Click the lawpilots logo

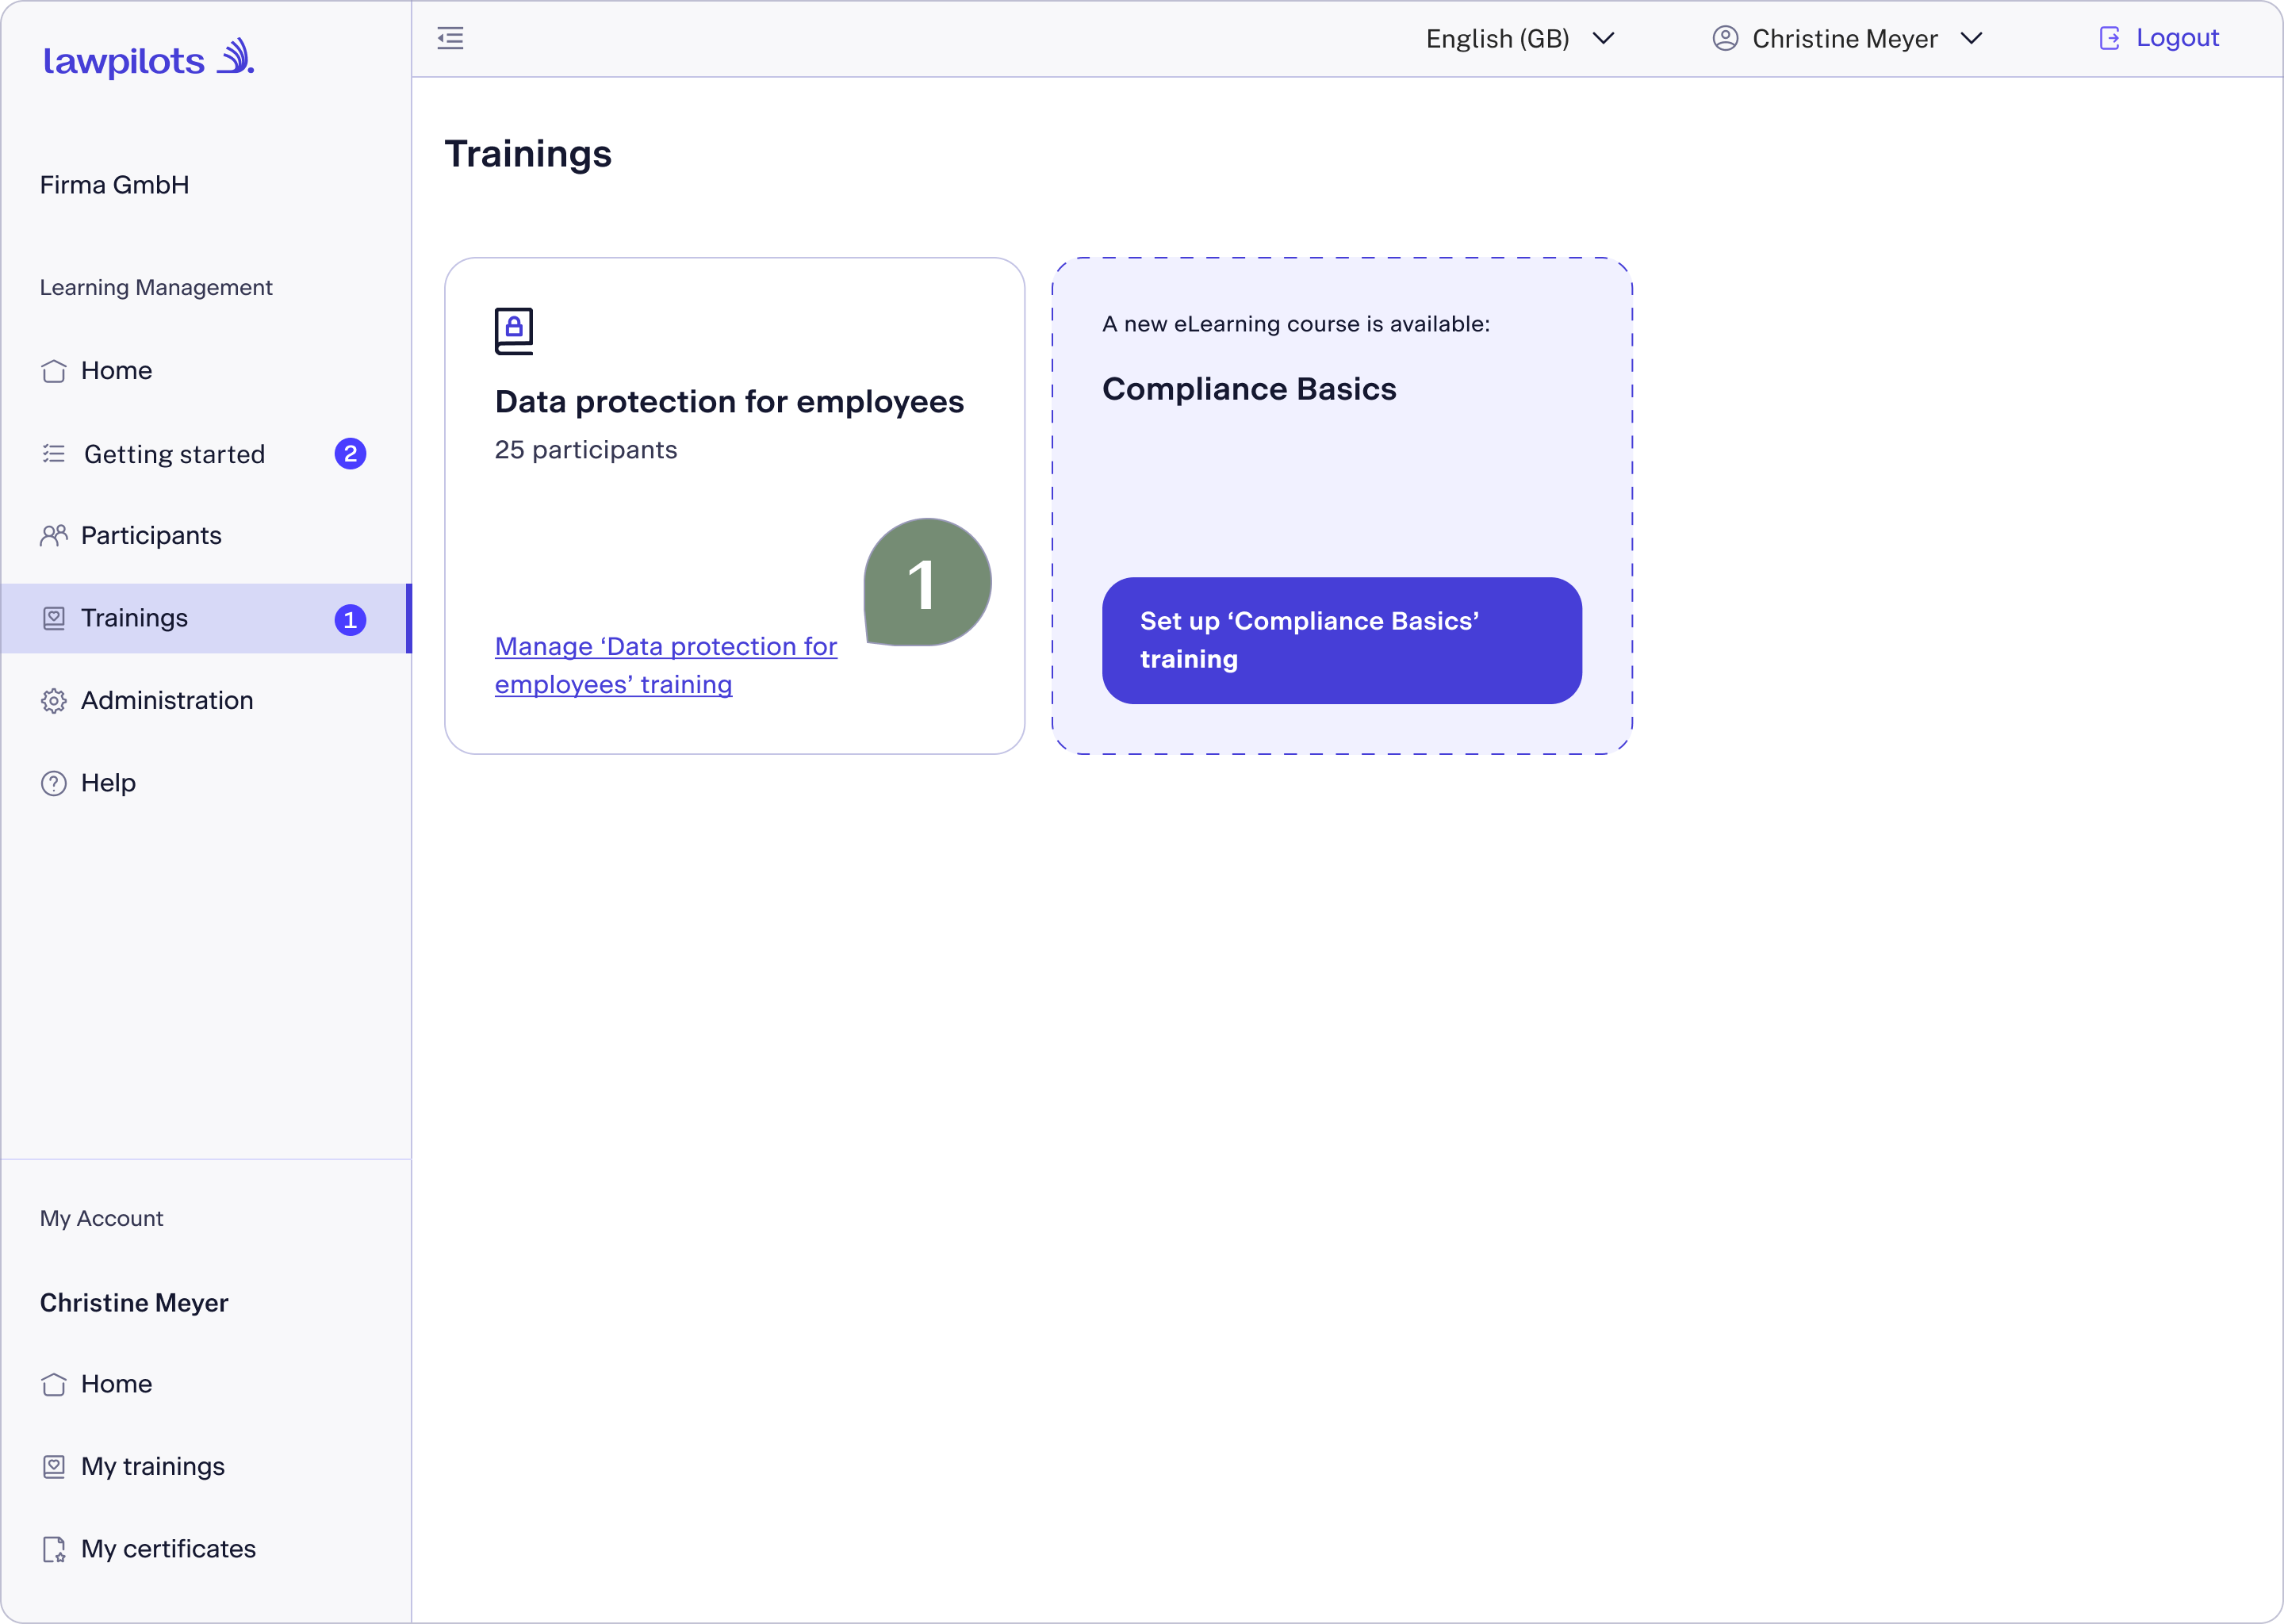pyautogui.click(x=149, y=58)
